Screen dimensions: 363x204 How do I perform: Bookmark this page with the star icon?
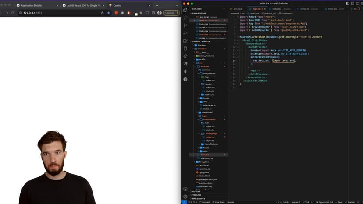(x=108, y=13)
